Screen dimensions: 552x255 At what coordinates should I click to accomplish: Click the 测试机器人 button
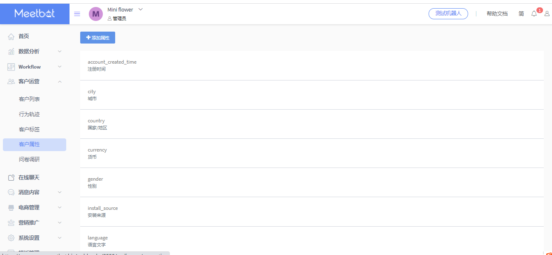point(448,14)
